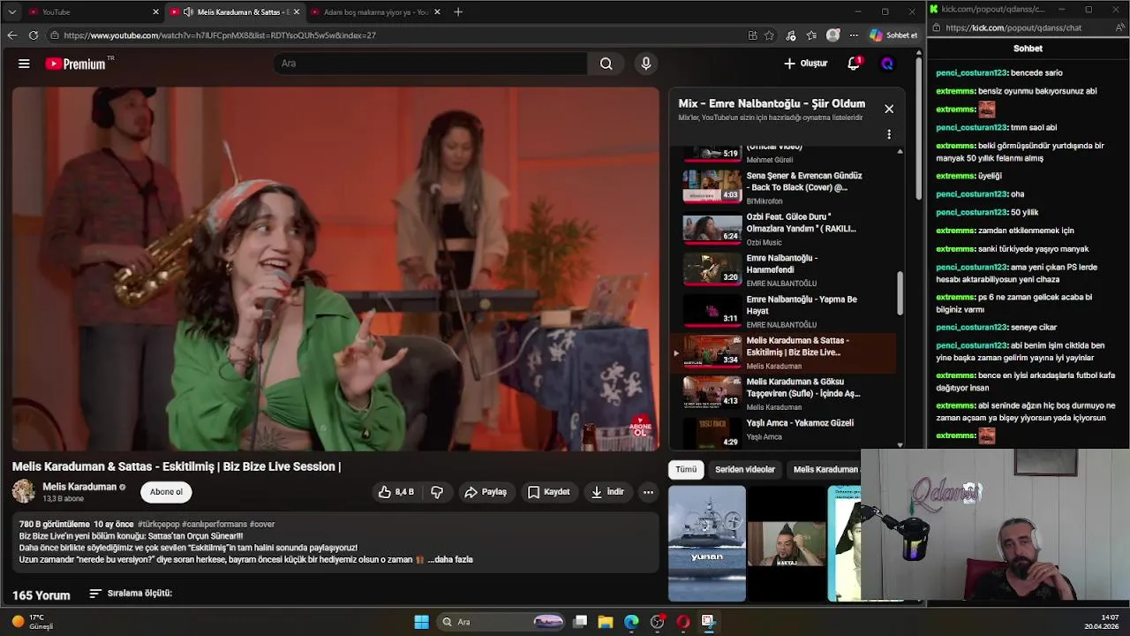Play Melis Karaduman İçinde Aş... playlist item
This screenshot has height=636, width=1130.
coord(784,394)
